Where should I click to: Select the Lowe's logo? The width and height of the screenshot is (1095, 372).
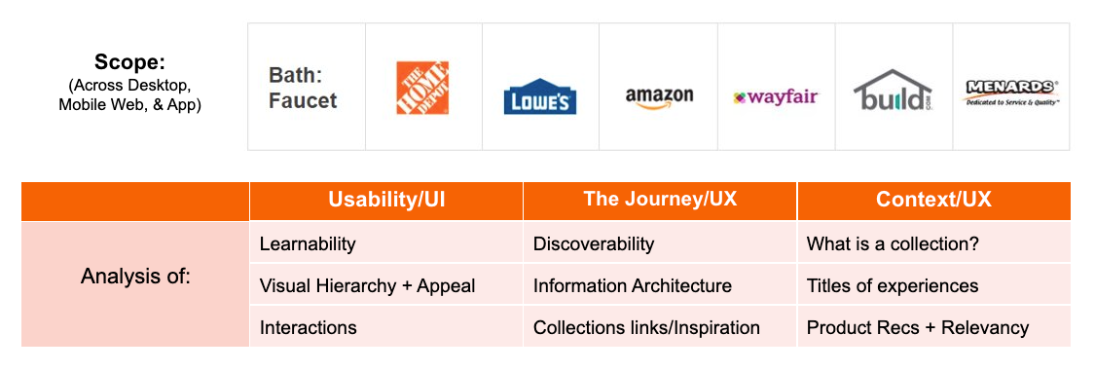coord(540,96)
